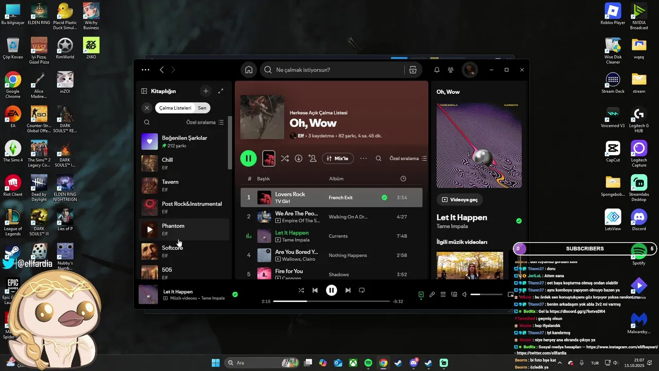Go to Spotify Home via the house icon
The image size is (659, 371).
[x=249, y=70]
